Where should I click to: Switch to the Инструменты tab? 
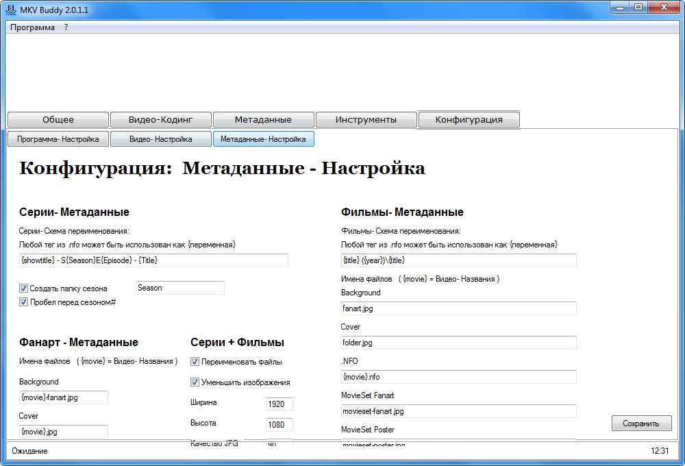click(x=366, y=119)
